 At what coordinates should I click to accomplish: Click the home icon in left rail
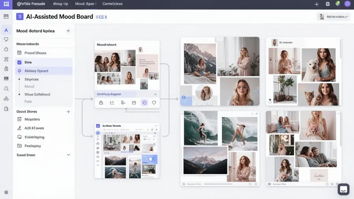[6, 49]
